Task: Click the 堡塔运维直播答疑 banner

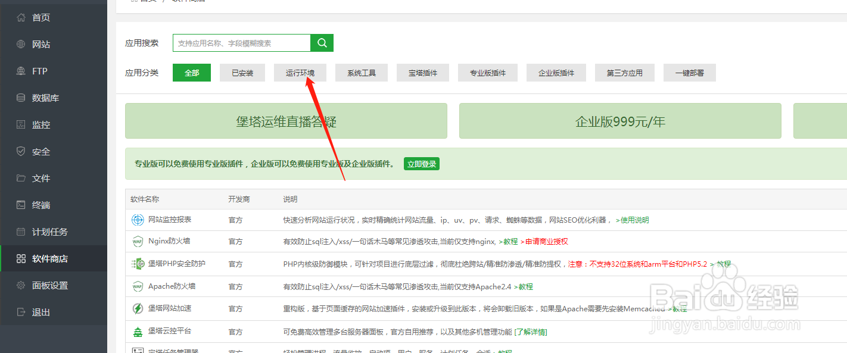Action: [286, 121]
